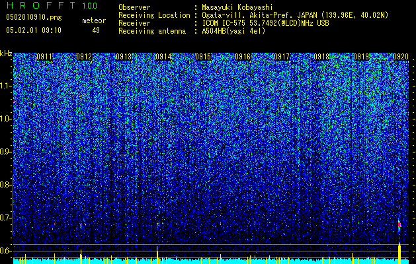The height and width of the screenshot is (264, 416).
Task: Click the 'Observer' field label
Action: coord(134,7)
